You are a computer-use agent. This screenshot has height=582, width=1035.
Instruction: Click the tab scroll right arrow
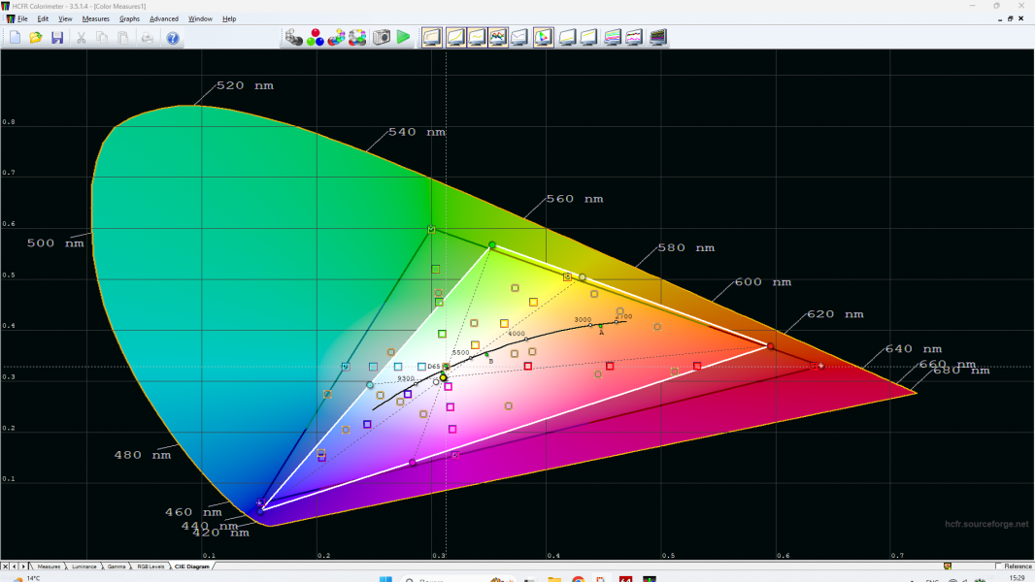pos(23,566)
